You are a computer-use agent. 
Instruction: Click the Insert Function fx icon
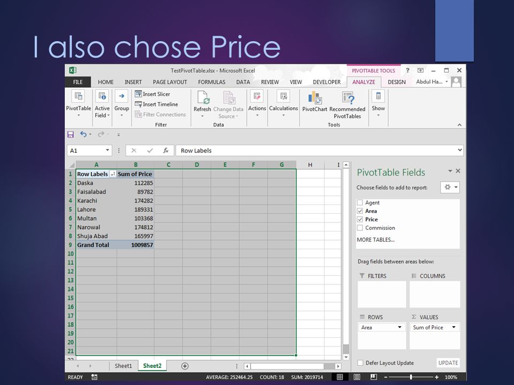[x=166, y=151]
